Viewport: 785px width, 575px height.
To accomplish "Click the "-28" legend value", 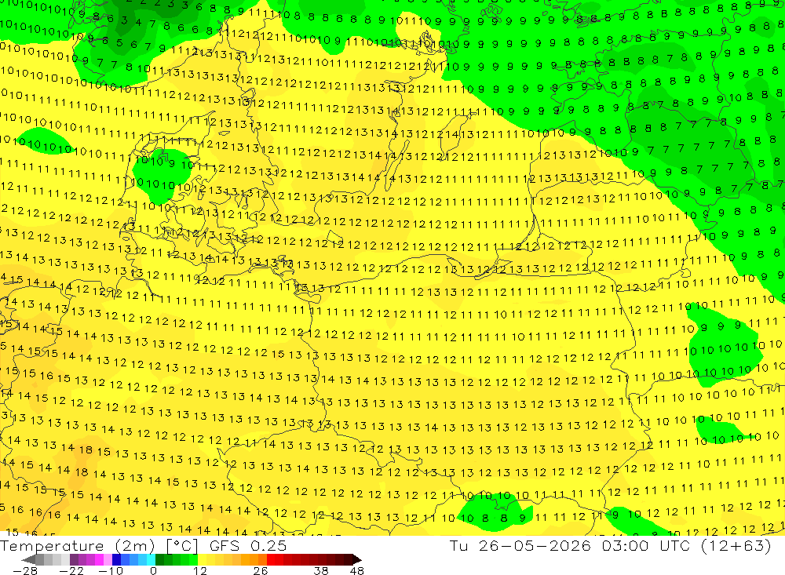I will point(25,570).
